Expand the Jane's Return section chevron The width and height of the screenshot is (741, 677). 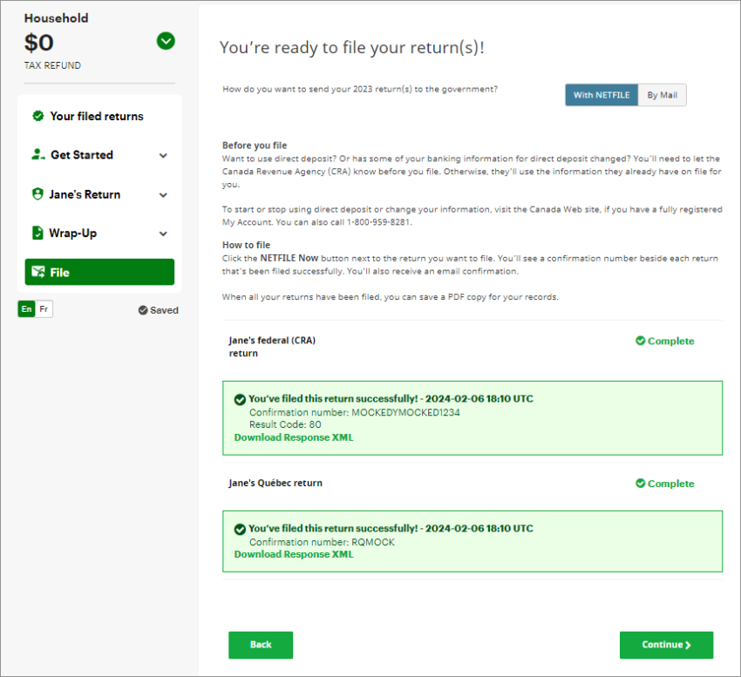(163, 195)
